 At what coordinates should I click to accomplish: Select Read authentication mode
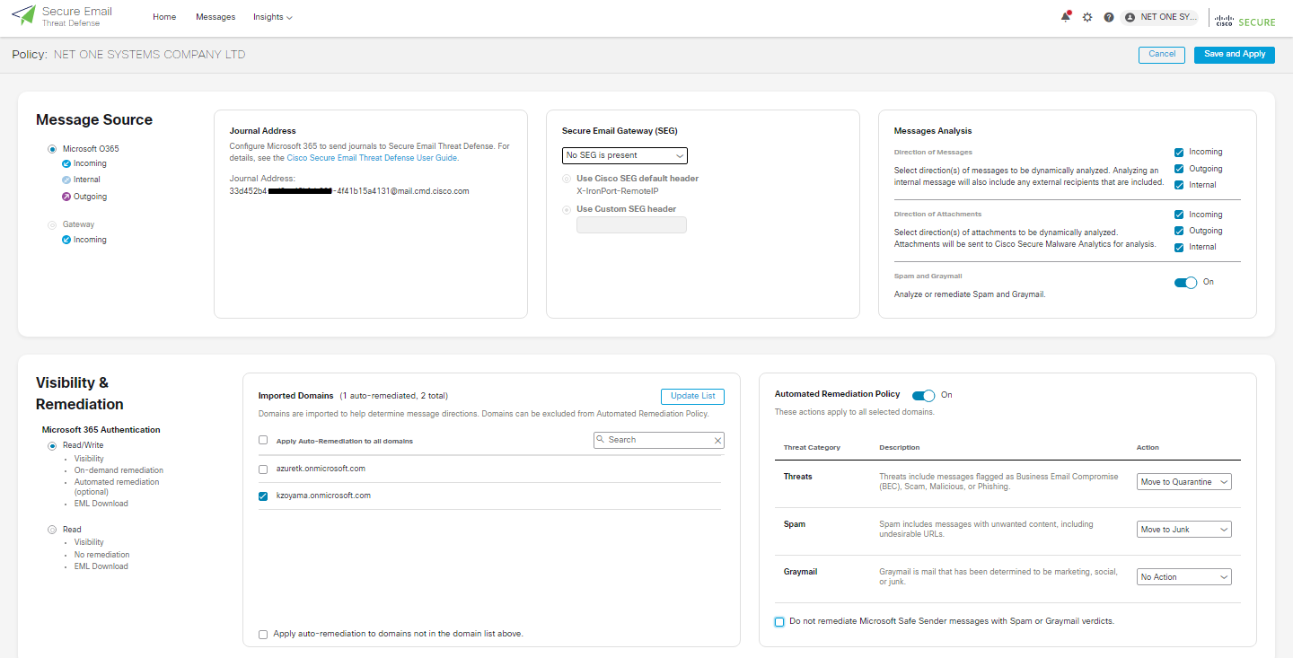[x=52, y=530]
